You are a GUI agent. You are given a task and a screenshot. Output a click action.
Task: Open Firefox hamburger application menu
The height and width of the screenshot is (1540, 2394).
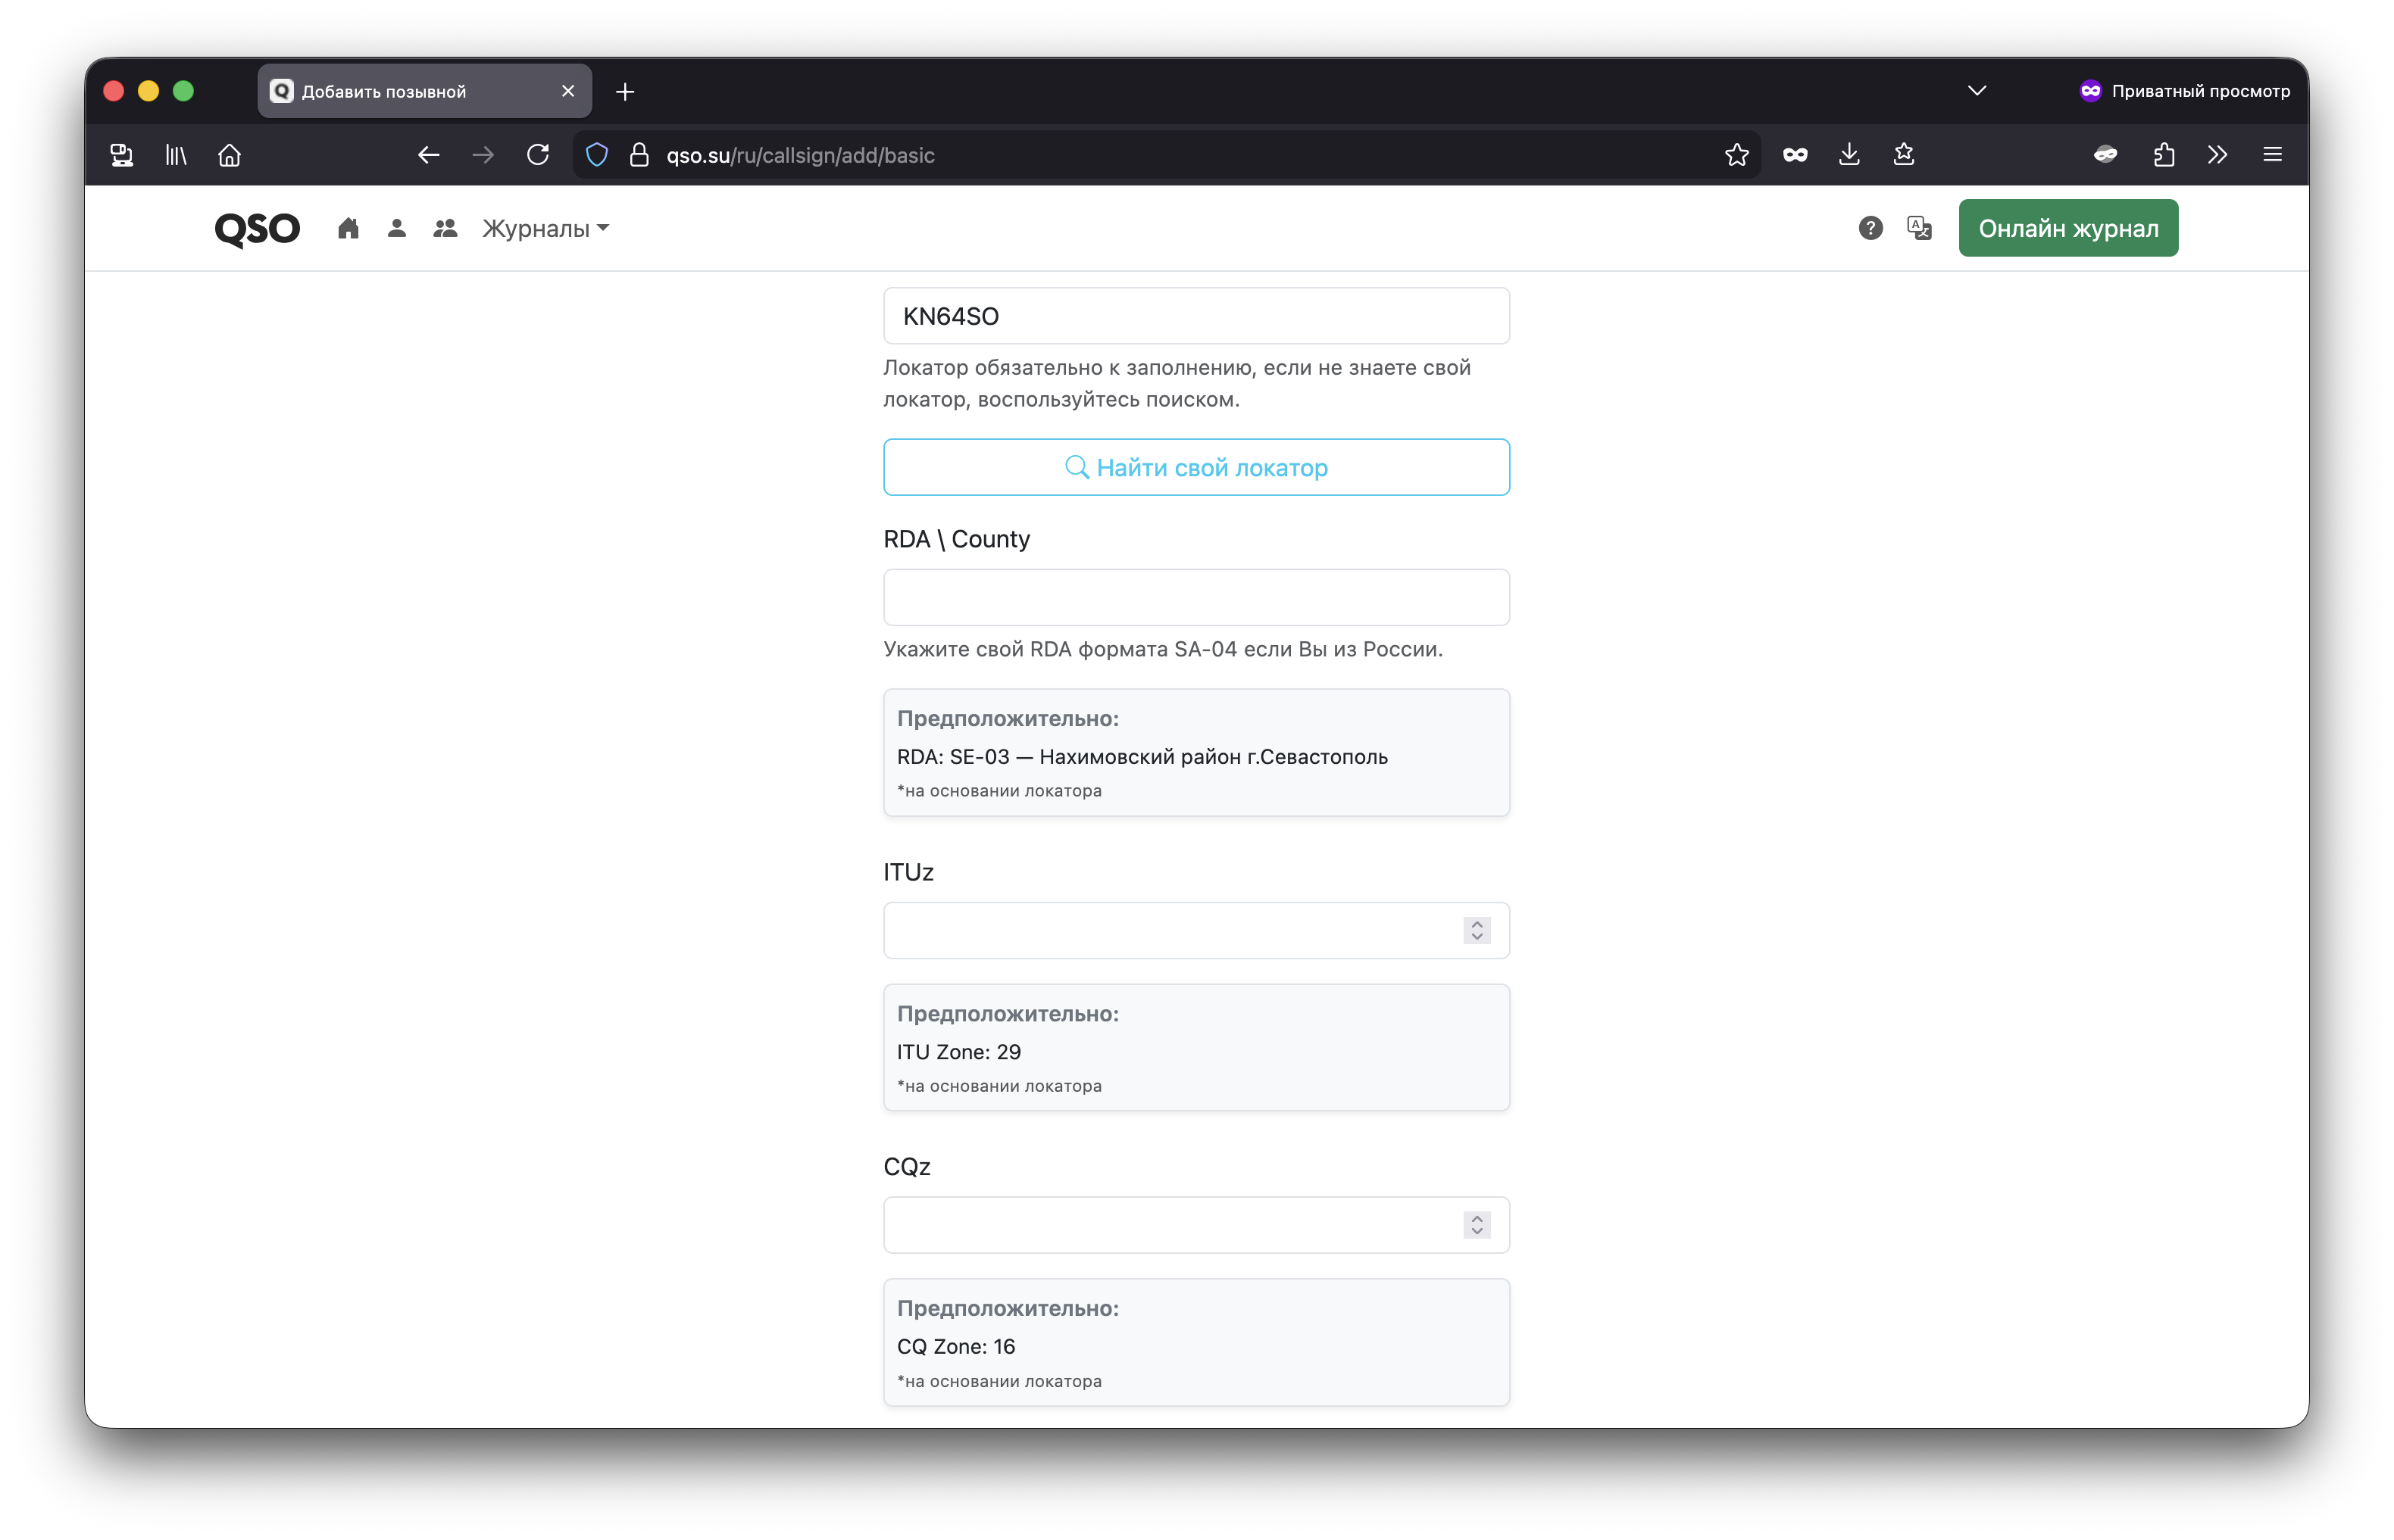tap(2272, 155)
